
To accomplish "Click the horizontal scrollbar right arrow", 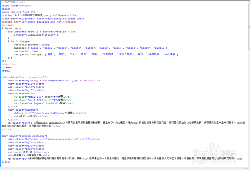I will [247, 168].
